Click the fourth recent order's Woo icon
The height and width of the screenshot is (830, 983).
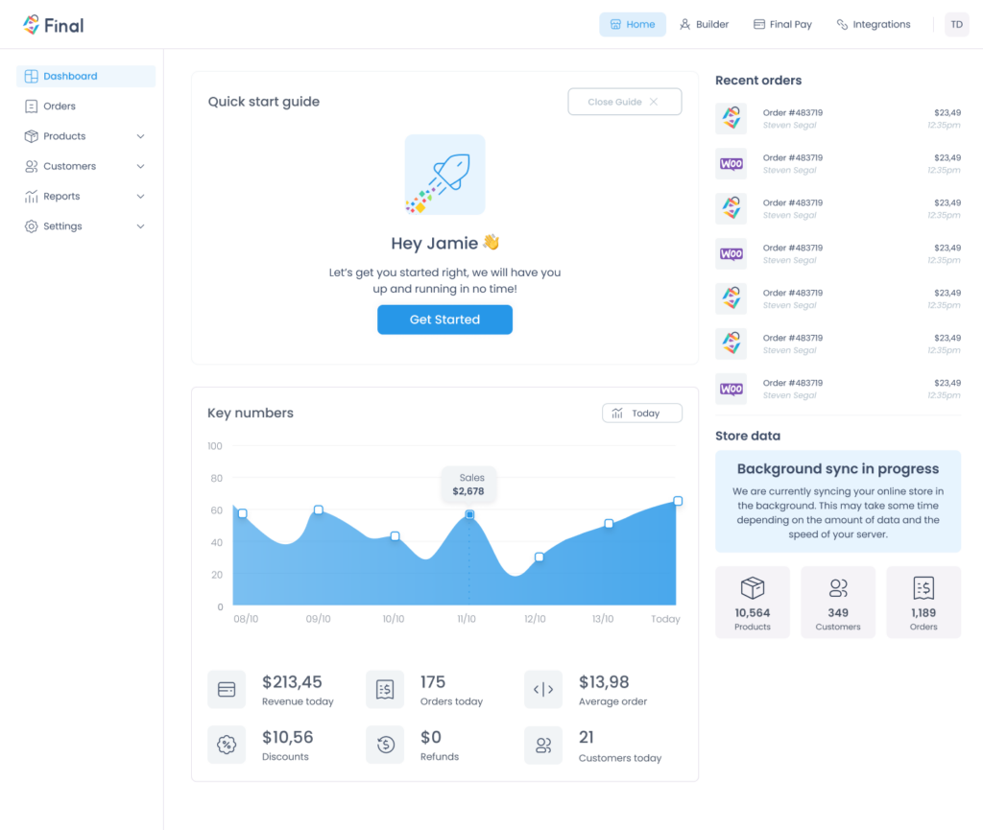(731, 253)
